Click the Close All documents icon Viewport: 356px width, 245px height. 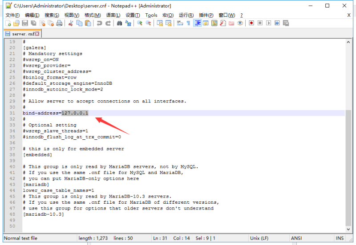(x=51, y=23)
